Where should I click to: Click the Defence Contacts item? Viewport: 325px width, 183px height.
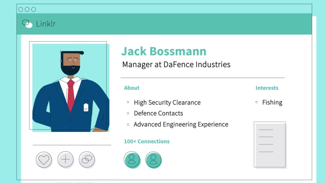[158, 113]
